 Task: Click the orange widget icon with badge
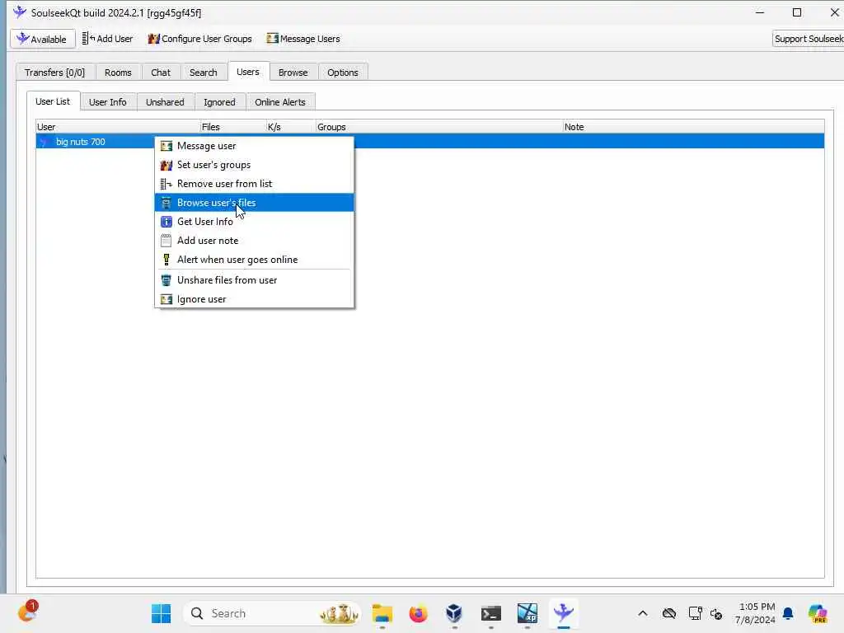click(x=28, y=612)
